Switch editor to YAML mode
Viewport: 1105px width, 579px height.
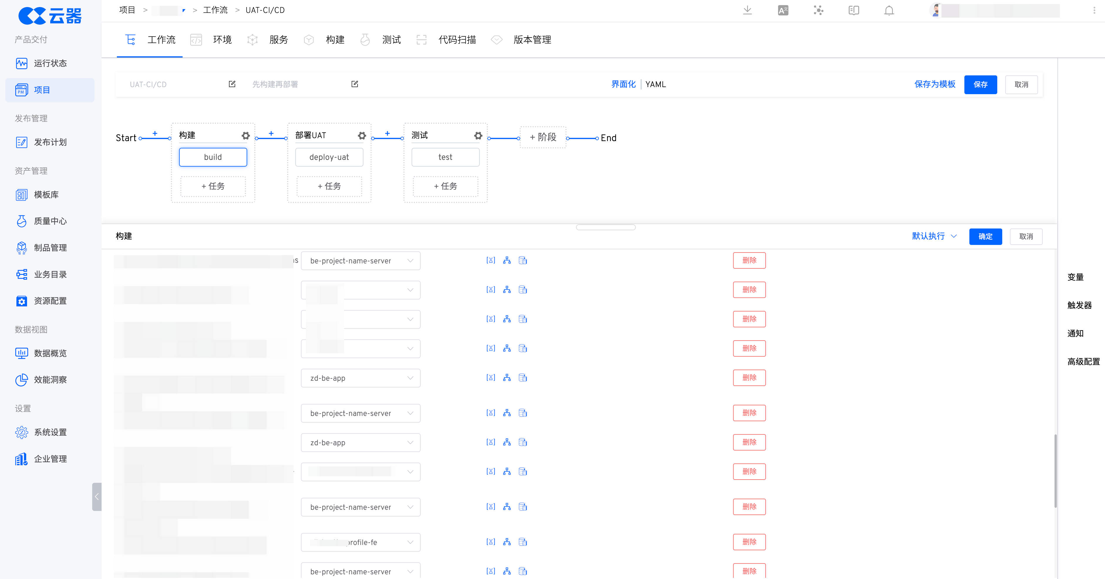pyautogui.click(x=656, y=84)
